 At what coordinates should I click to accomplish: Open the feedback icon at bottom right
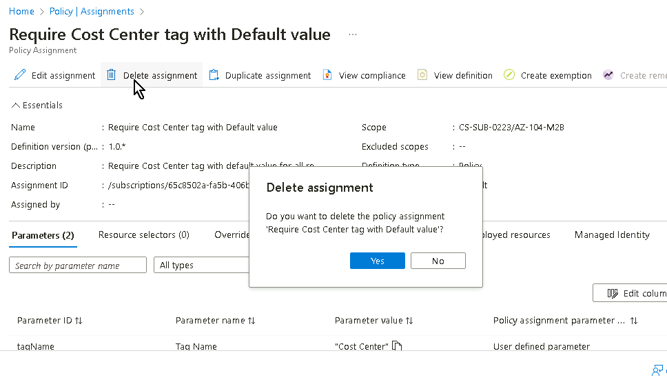pyautogui.click(x=657, y=370)
